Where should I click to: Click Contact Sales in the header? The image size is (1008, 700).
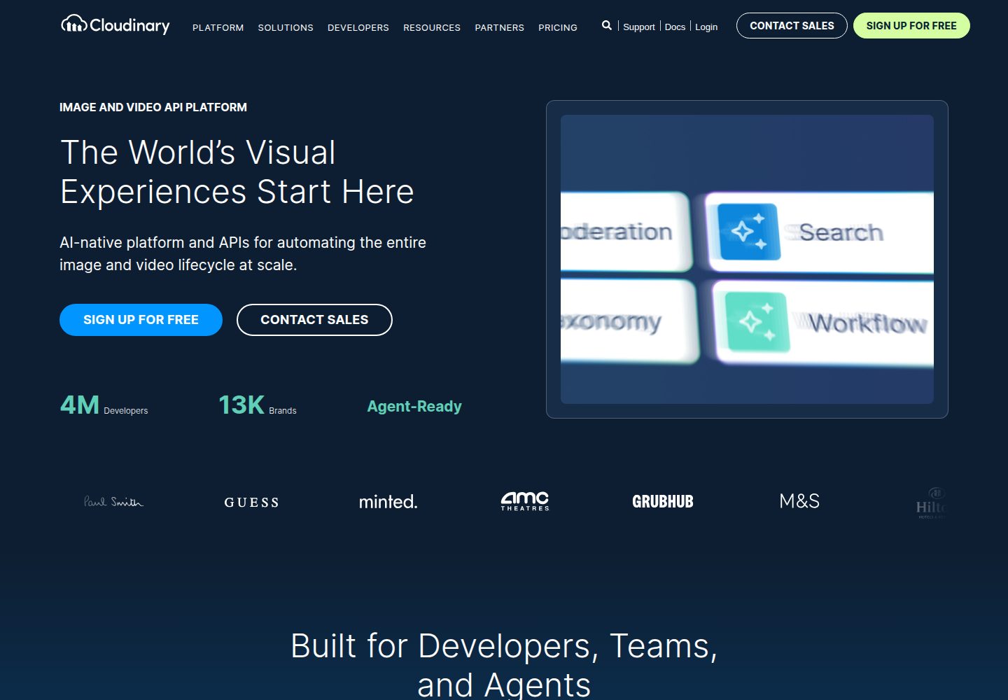[x=792, y=26]
